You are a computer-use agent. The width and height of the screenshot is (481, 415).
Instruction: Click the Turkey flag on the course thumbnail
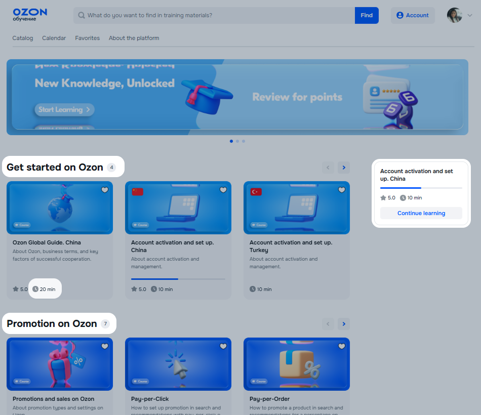[256, 191]
